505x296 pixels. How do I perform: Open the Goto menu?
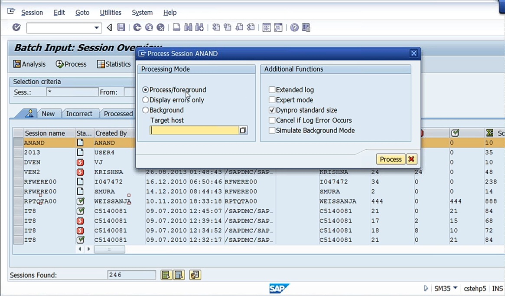coord(82,13)
